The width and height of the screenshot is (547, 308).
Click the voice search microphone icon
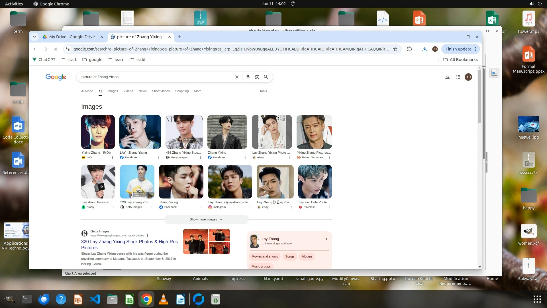click(x=248, y=77)
